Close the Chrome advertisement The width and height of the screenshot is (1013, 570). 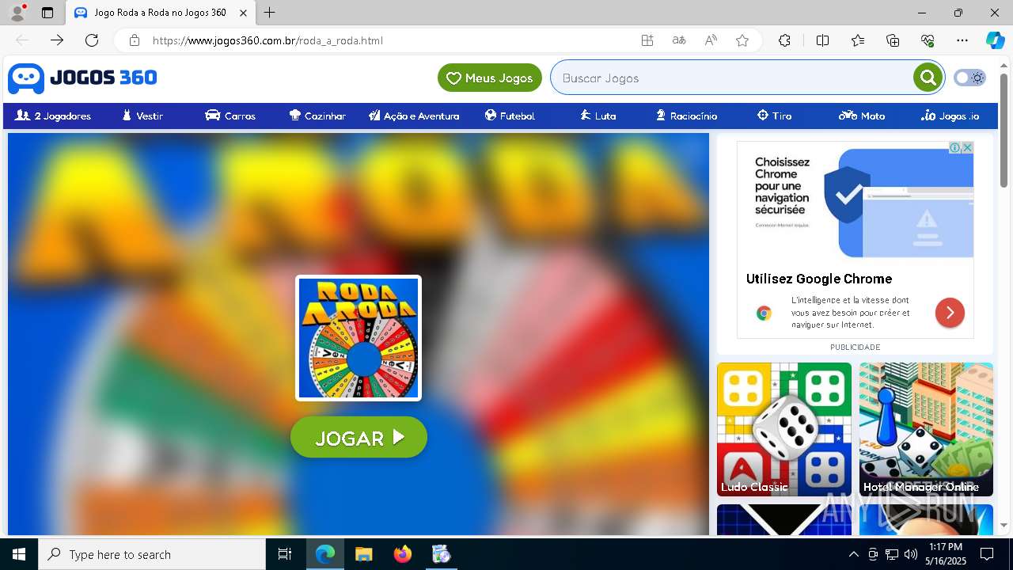(x=967, y=148)
